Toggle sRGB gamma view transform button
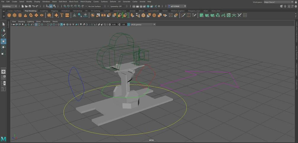The height and width of the screenshot is (143, 298). (x=129, y=25)
